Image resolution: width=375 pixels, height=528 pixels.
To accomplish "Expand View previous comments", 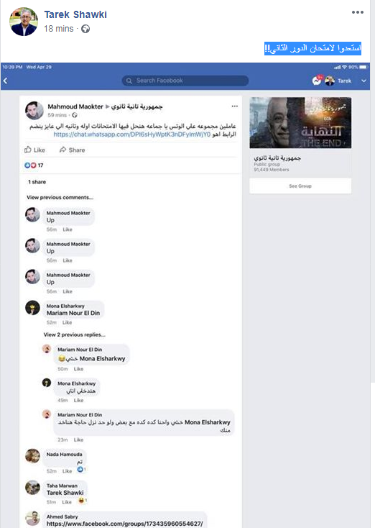I will 60,197.
